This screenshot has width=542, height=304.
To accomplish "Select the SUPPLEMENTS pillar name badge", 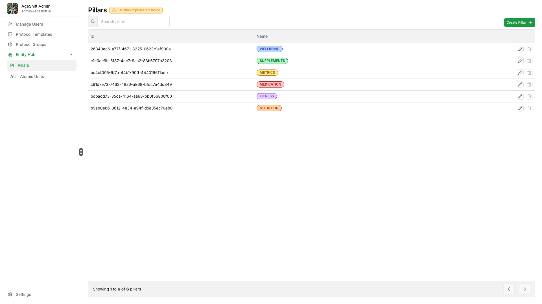I will (272, 61).
